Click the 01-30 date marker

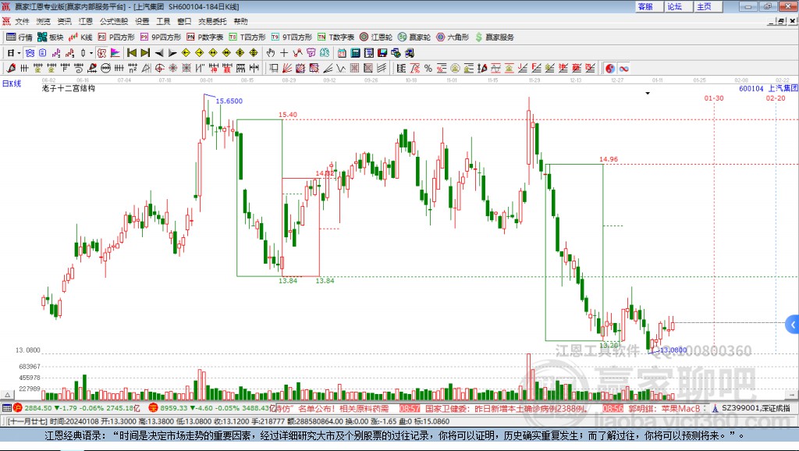(x=714, y=98)
